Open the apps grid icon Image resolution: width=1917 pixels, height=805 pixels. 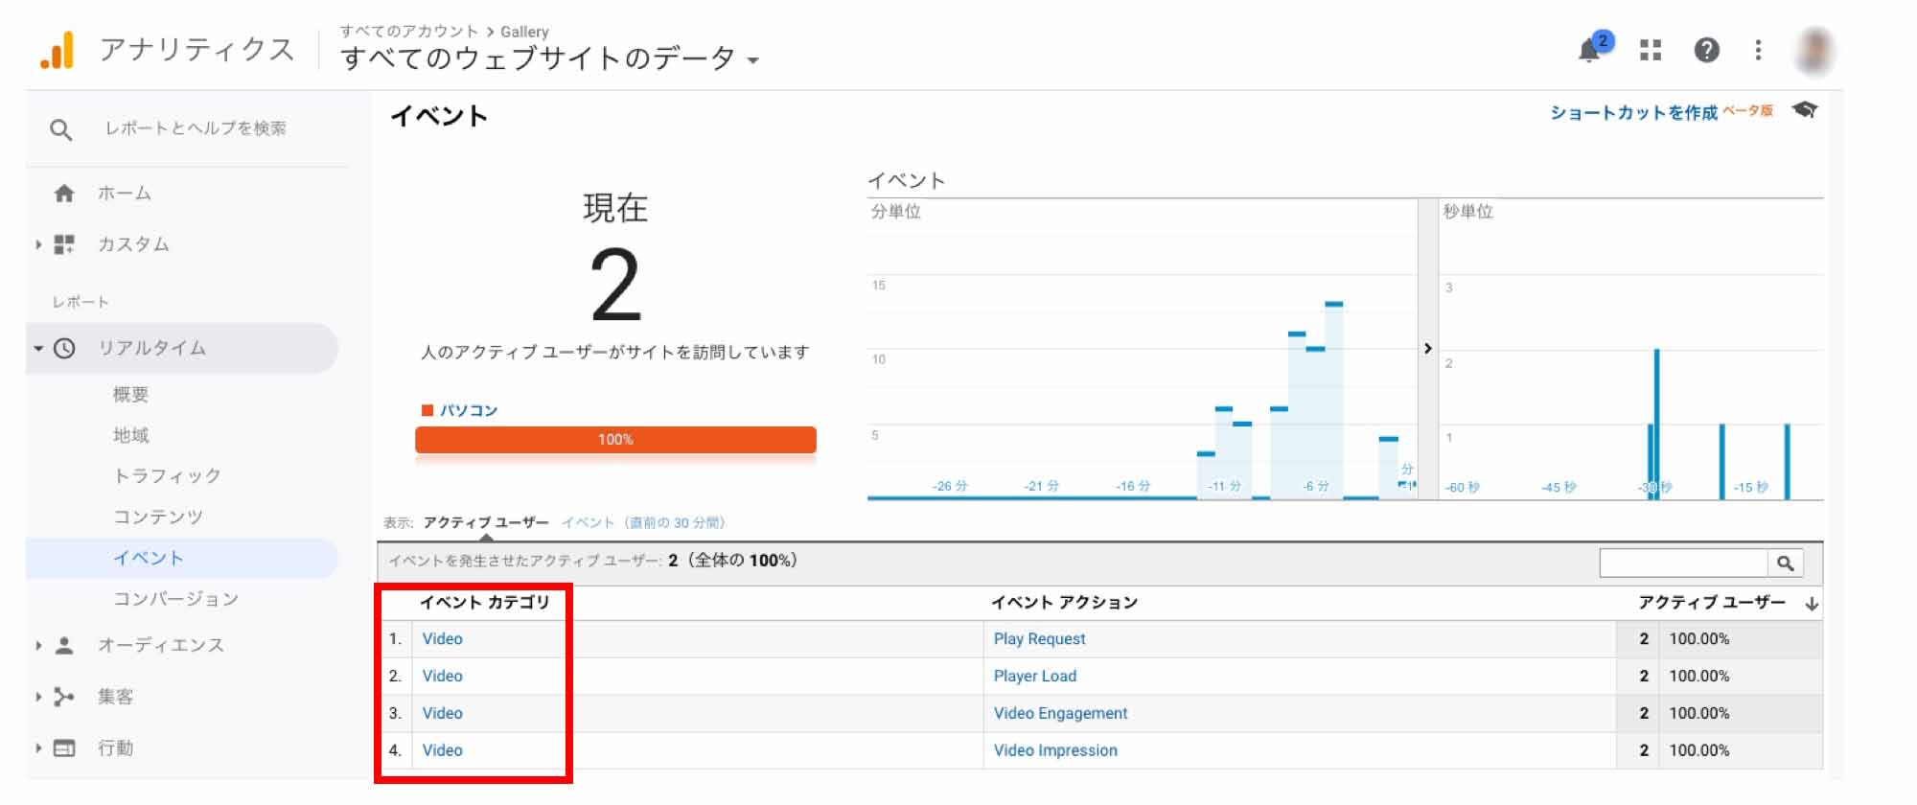tap(1651, 50)
